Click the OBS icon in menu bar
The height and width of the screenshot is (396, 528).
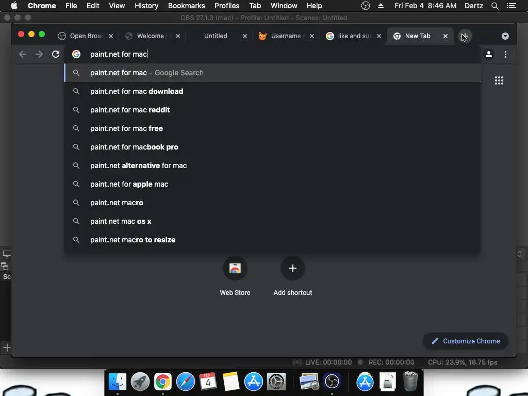point(366,6)
